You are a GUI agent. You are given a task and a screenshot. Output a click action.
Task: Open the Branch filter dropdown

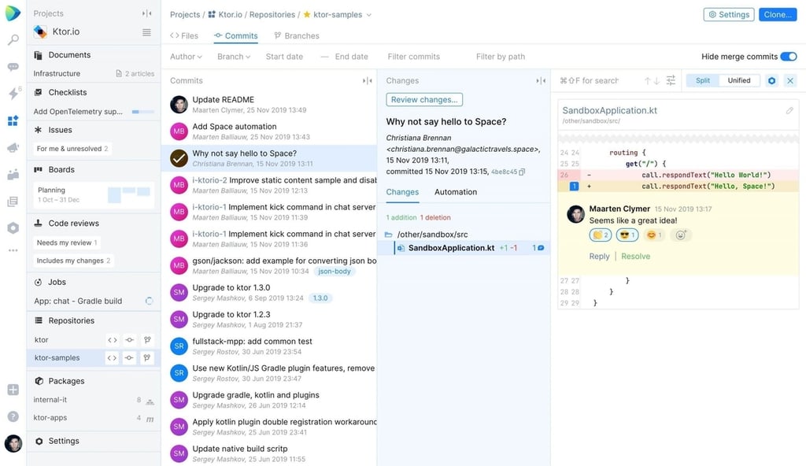click(x=234, y=57)
